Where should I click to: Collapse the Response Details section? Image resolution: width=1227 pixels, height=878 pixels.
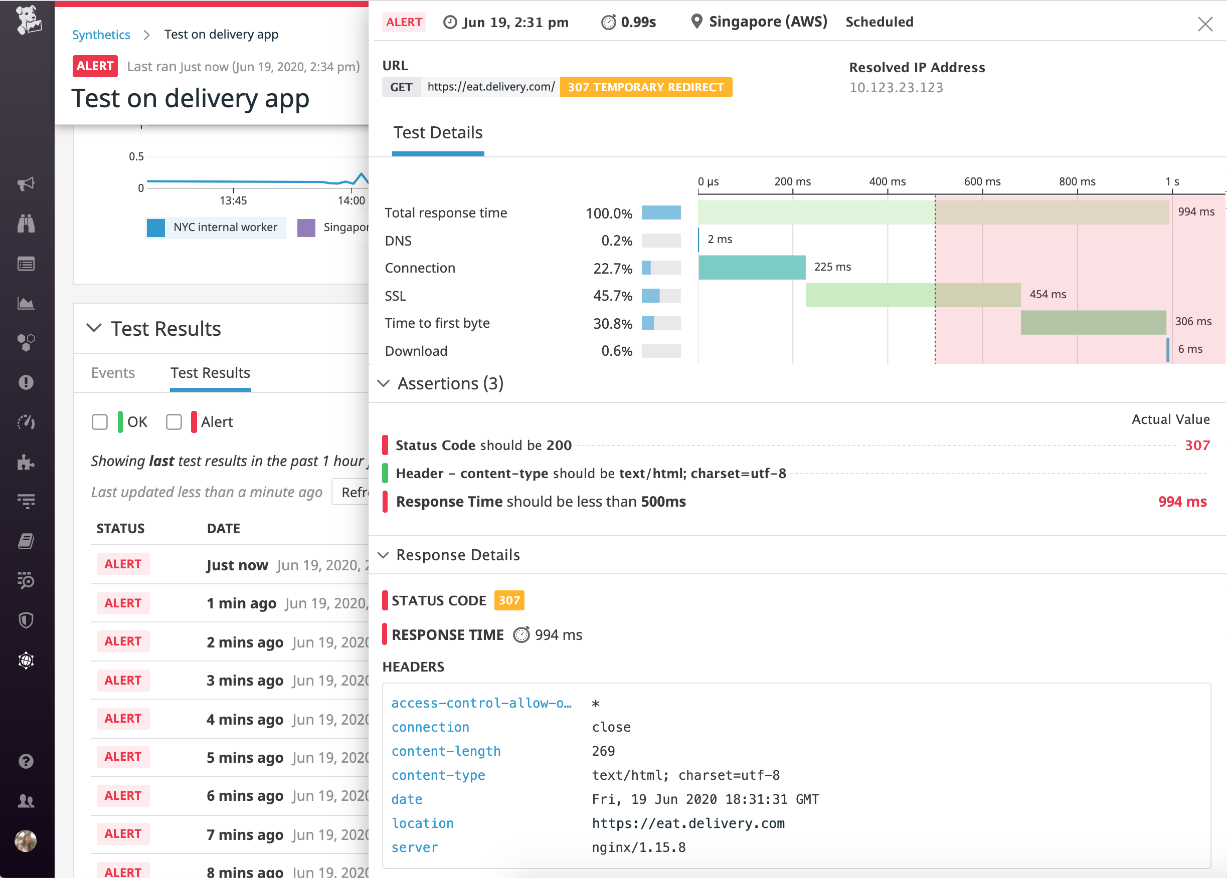click(x=384, y=555)
